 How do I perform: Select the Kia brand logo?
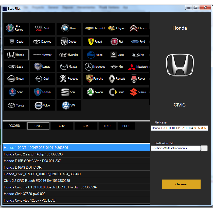(x=136, y=55)
